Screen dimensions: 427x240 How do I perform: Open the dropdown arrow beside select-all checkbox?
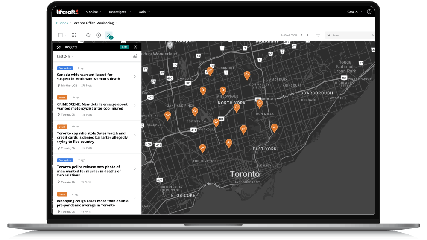tap(66, 35)
